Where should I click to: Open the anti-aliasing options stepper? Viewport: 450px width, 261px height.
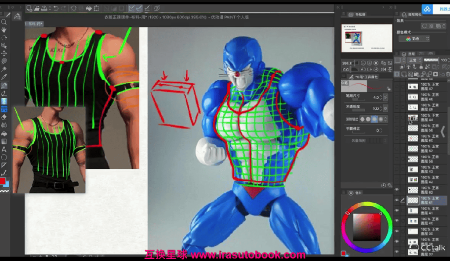pos(386,119)
